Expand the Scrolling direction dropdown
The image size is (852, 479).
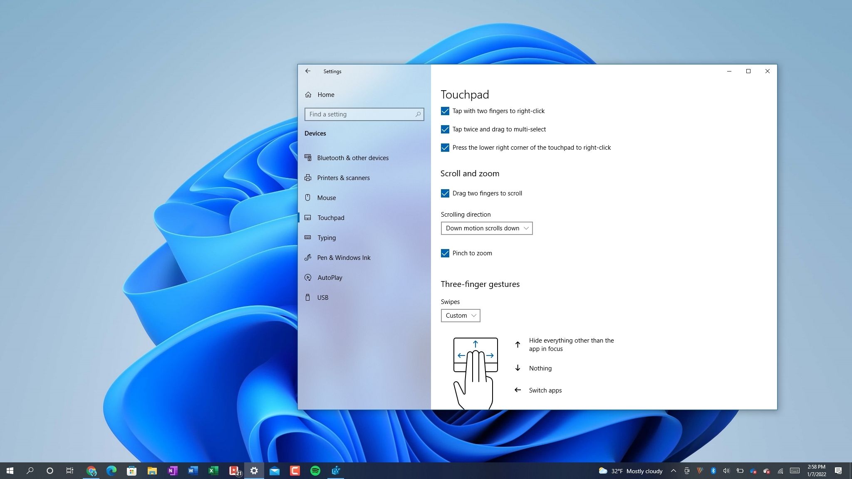coord(486,227)
